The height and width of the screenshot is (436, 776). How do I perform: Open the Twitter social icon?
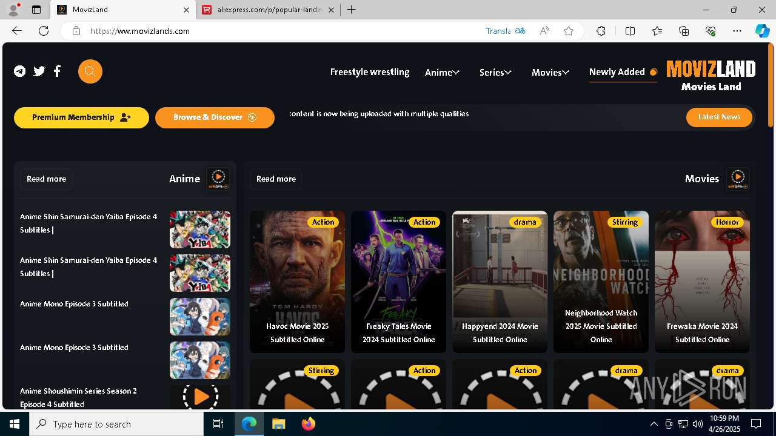click(39, 71)
